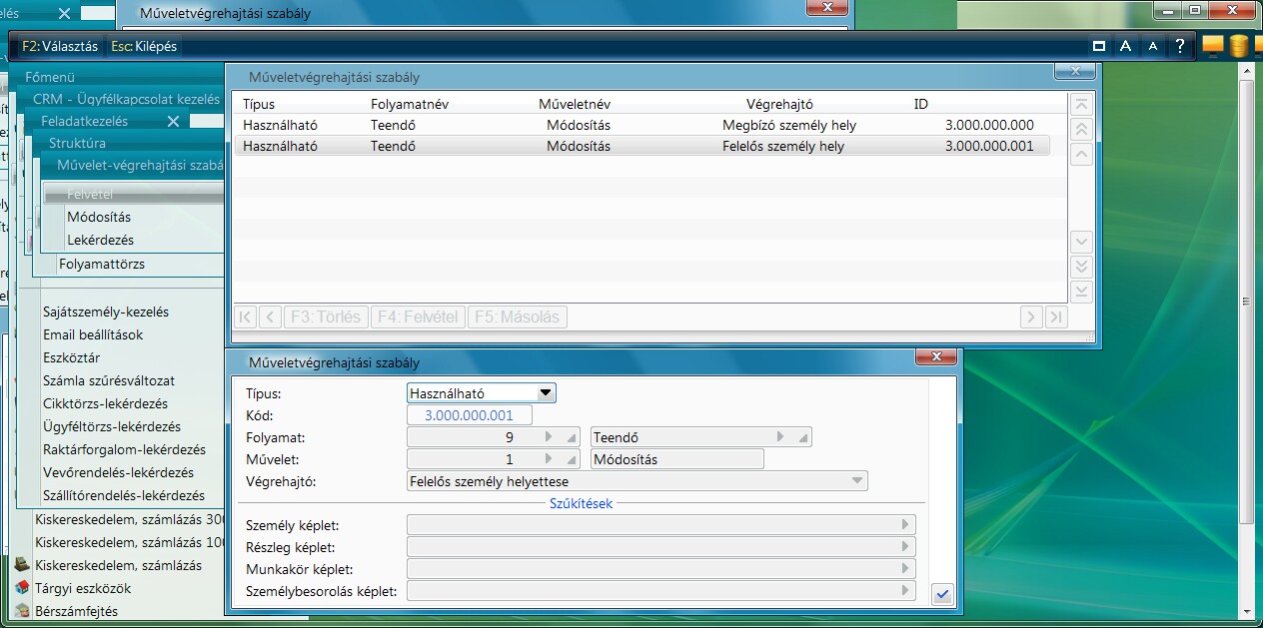
Task: Click the previous-record arrow in list footer
Action: (270, 317)
